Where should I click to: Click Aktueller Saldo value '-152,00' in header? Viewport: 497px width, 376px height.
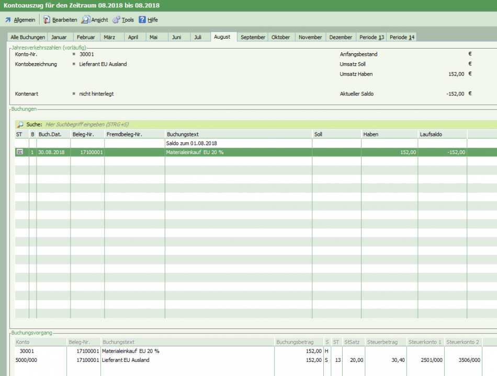(x=455, y=93)
